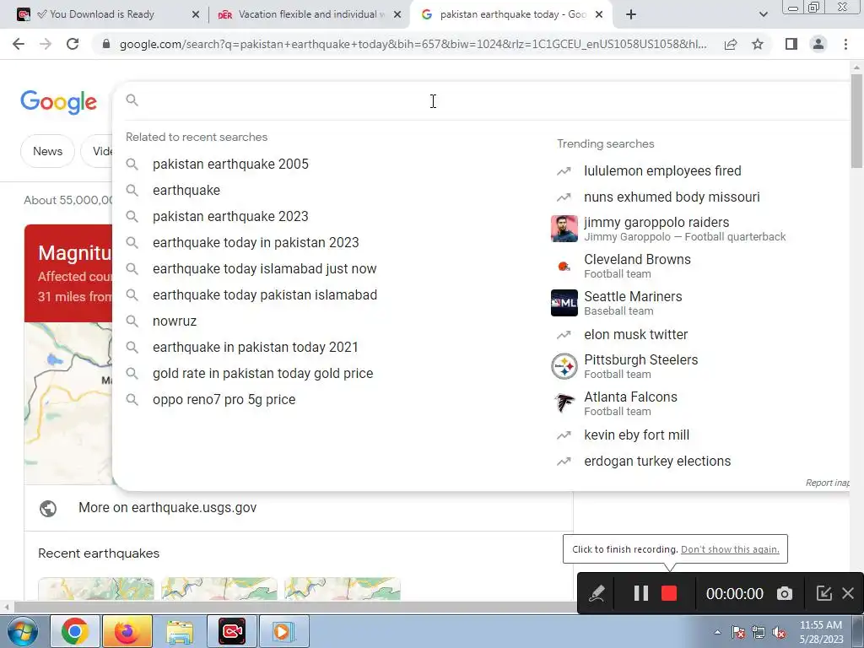Image resolution: width=864 pixels, height=648 pixels.
Task: Open trending 'Cleveland Browns'
Action: pyautogui.click(x=637, y=266)
